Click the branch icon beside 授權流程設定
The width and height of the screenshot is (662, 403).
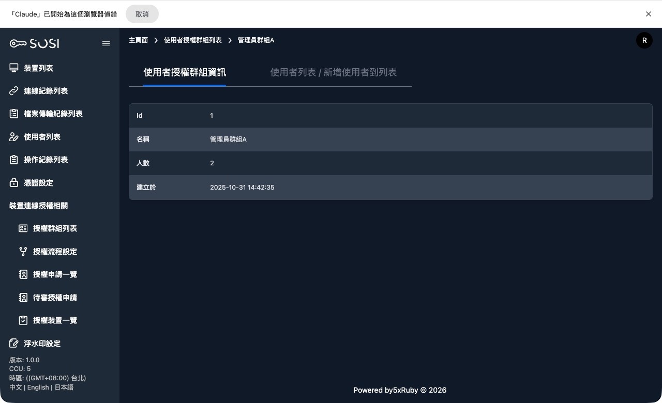tap(23, 252)
